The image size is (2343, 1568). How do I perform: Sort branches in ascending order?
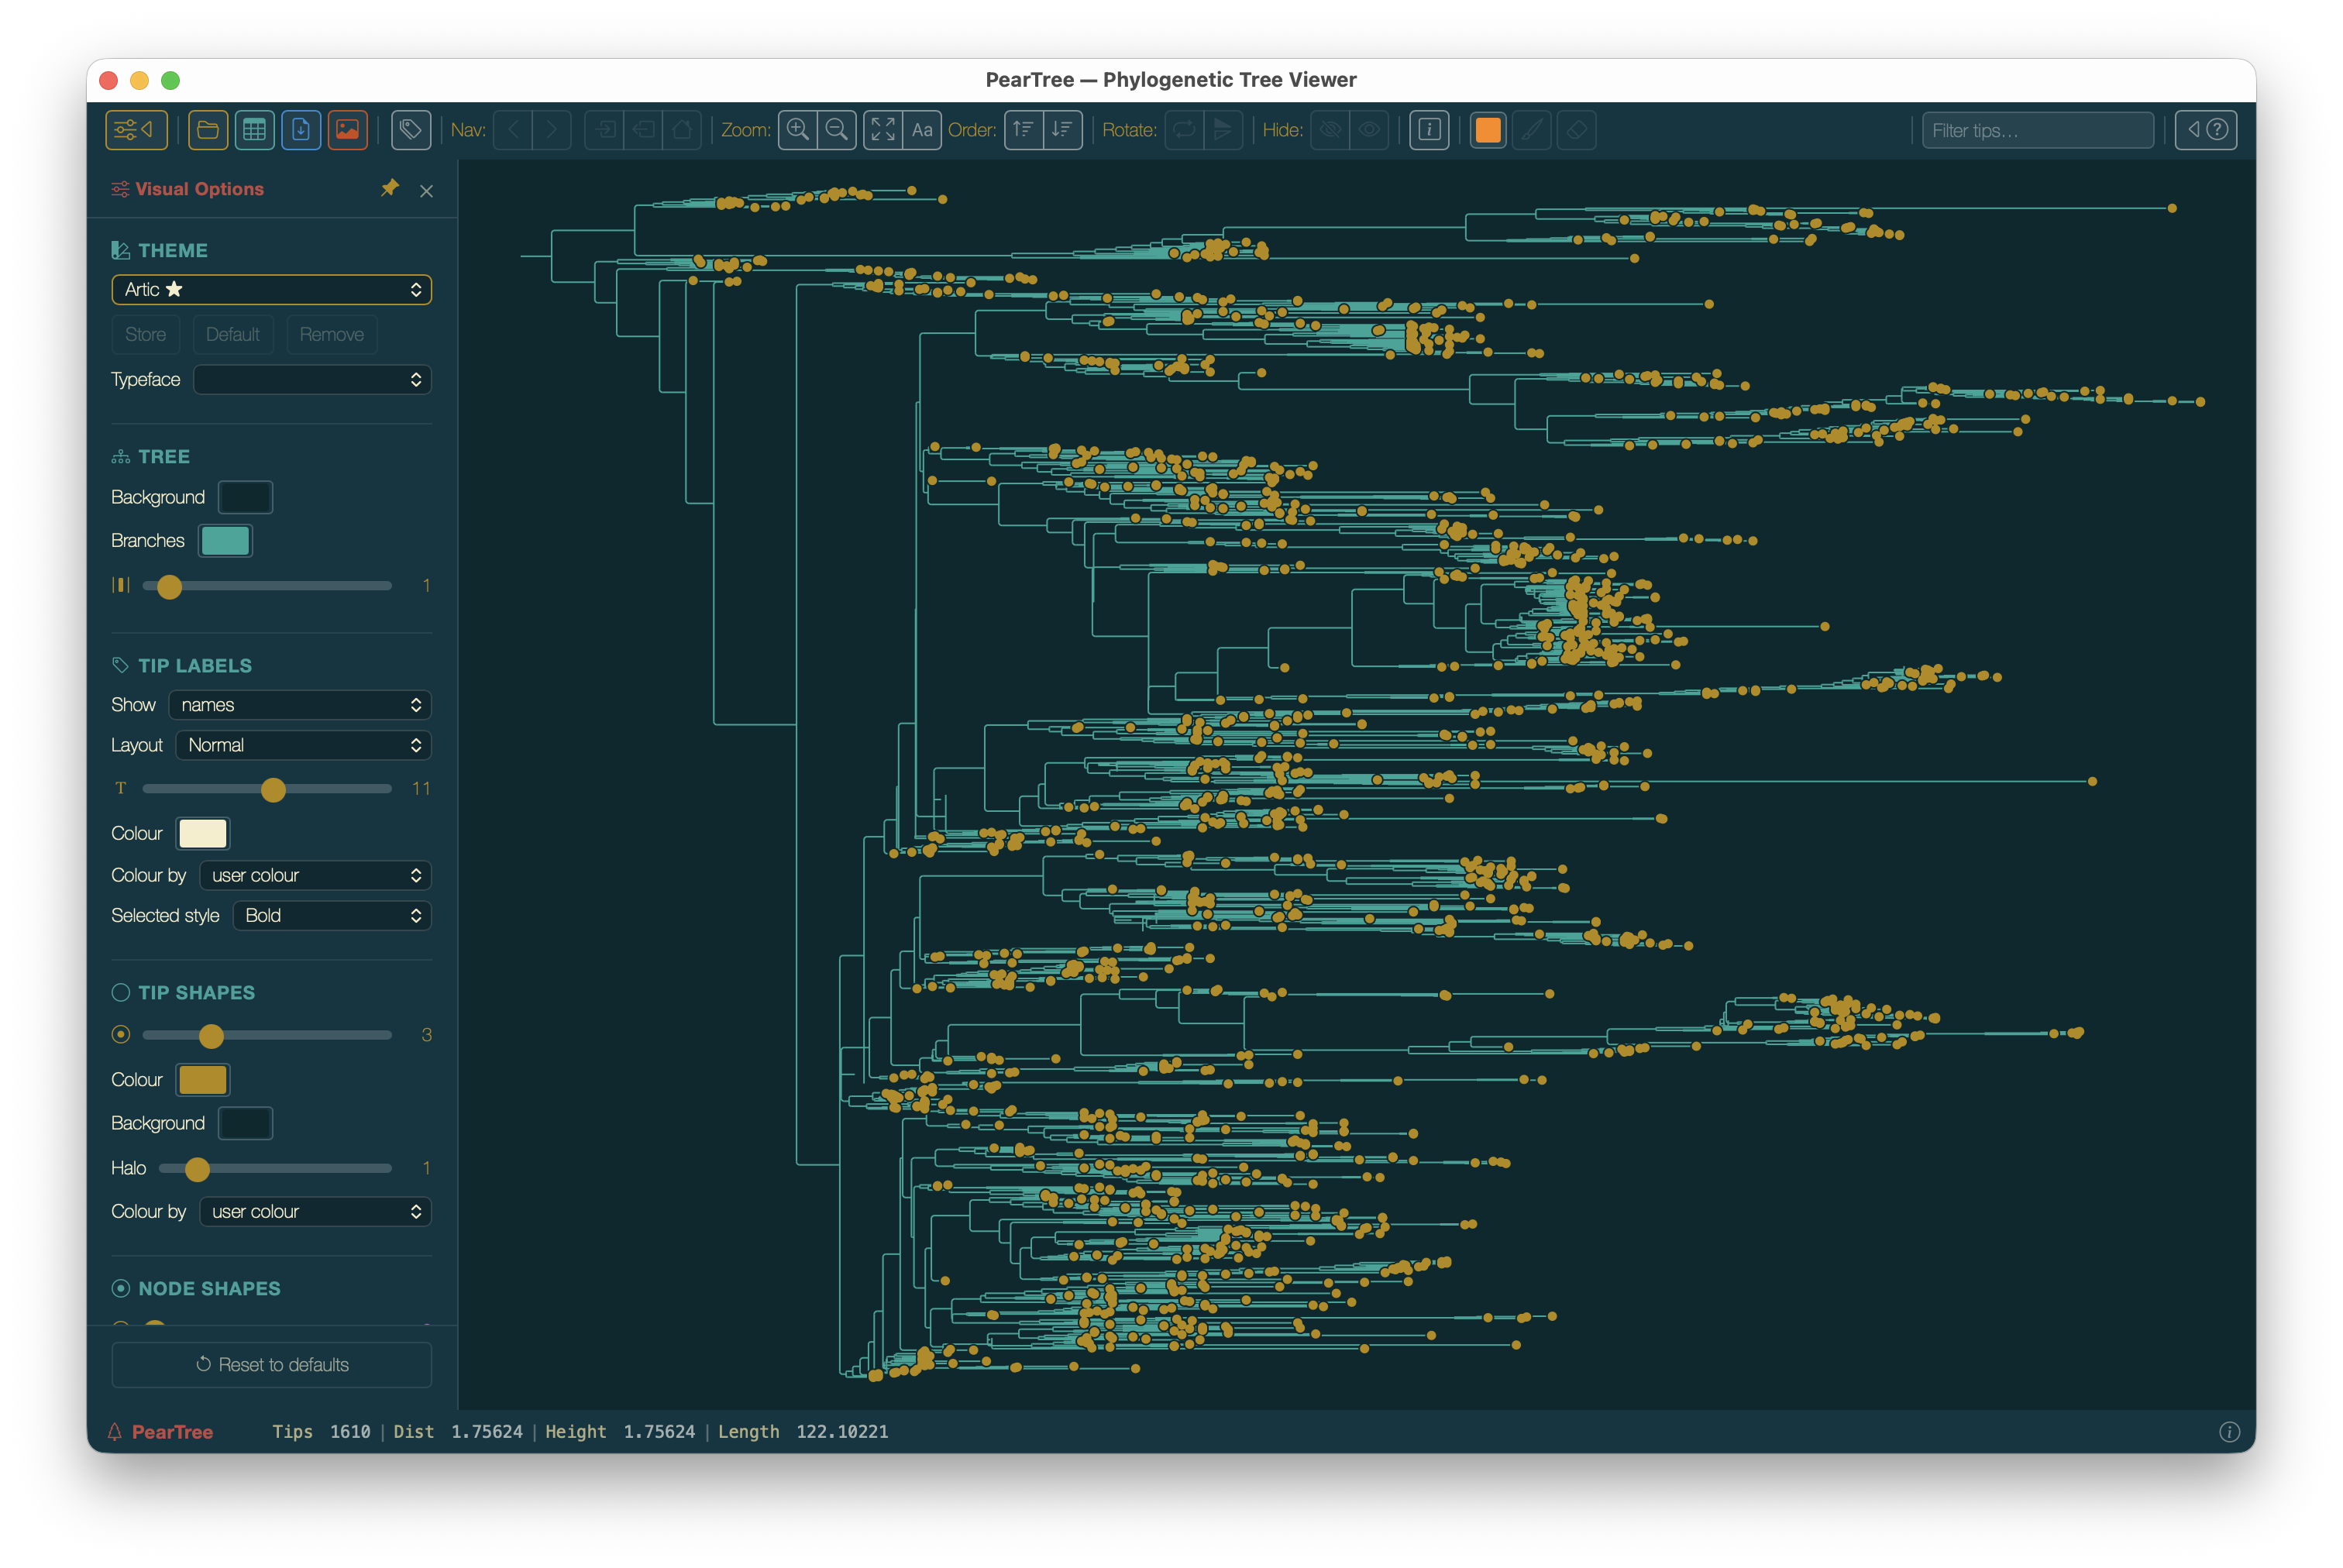coord(1023,130)
